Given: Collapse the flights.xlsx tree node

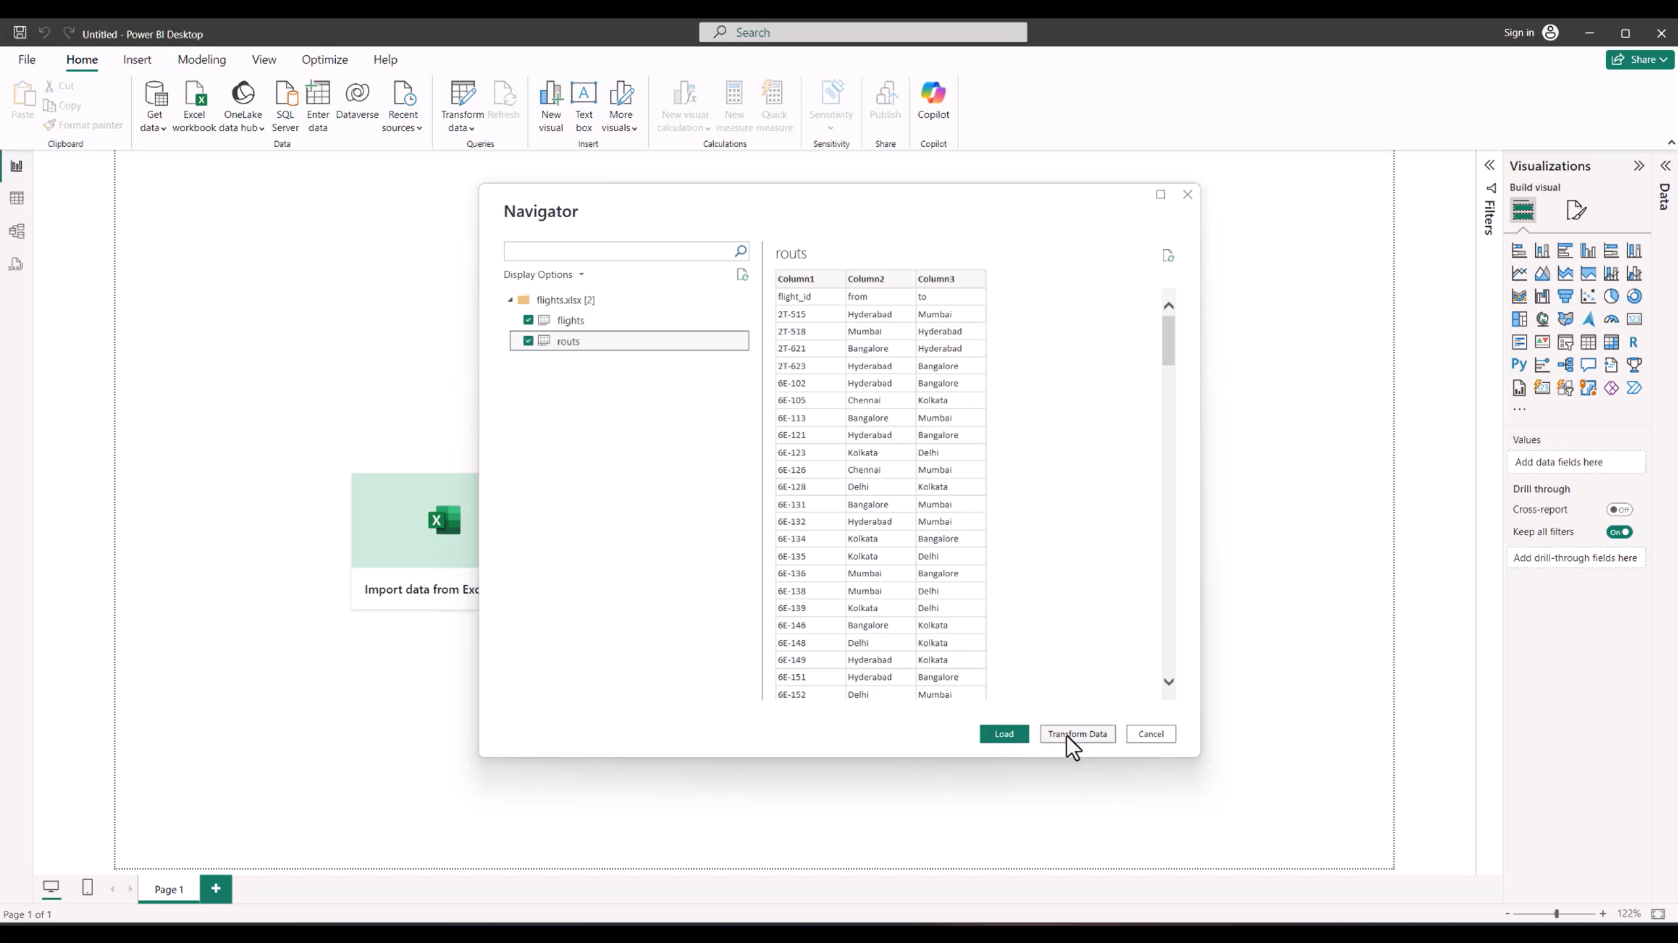Looking at the screenshot, I should (x=510, y=300).
